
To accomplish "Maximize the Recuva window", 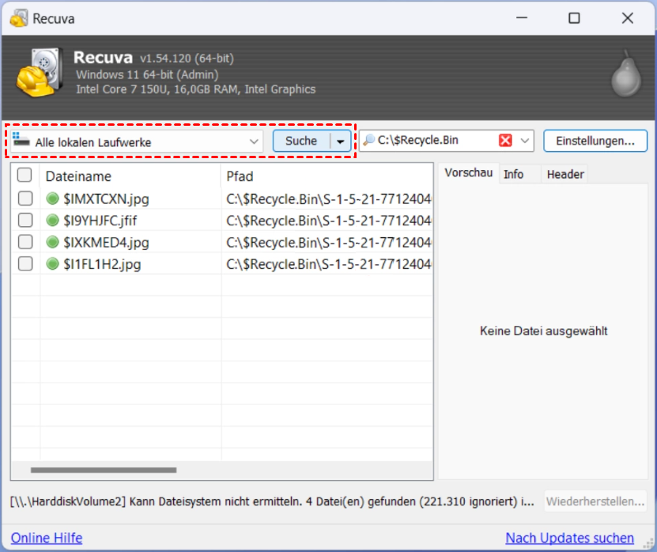I will click(574, 18).
